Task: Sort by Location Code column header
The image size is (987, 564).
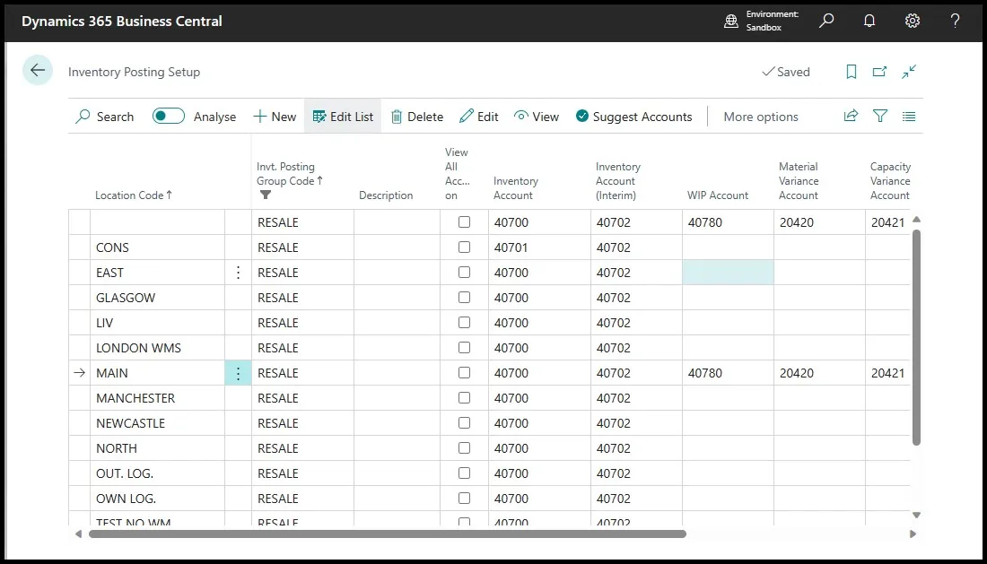Action: [x=134, y=195]
